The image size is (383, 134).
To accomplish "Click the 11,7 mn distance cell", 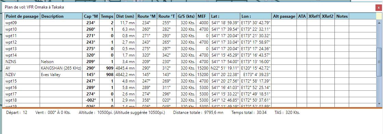I will 125,23.
